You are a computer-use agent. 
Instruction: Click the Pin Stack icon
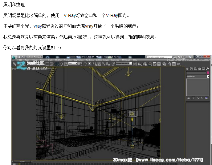pyautogui.click(x=189, y=98)
